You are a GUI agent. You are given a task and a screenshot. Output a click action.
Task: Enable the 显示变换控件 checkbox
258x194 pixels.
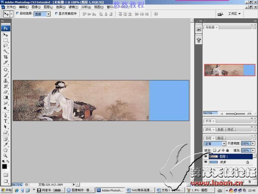[x=56, y=13]
